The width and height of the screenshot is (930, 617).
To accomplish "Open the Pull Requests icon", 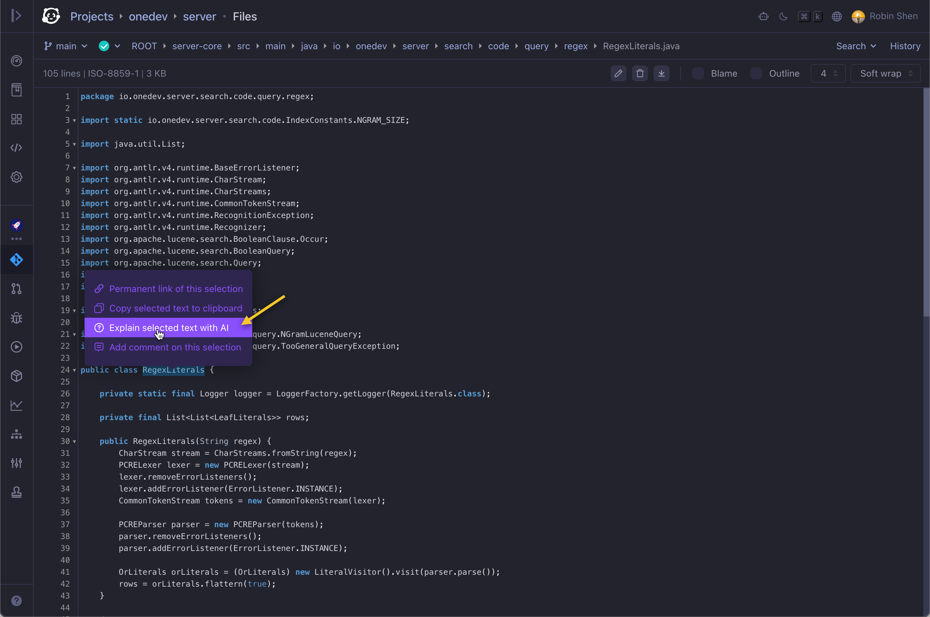I will click(17, 288).
